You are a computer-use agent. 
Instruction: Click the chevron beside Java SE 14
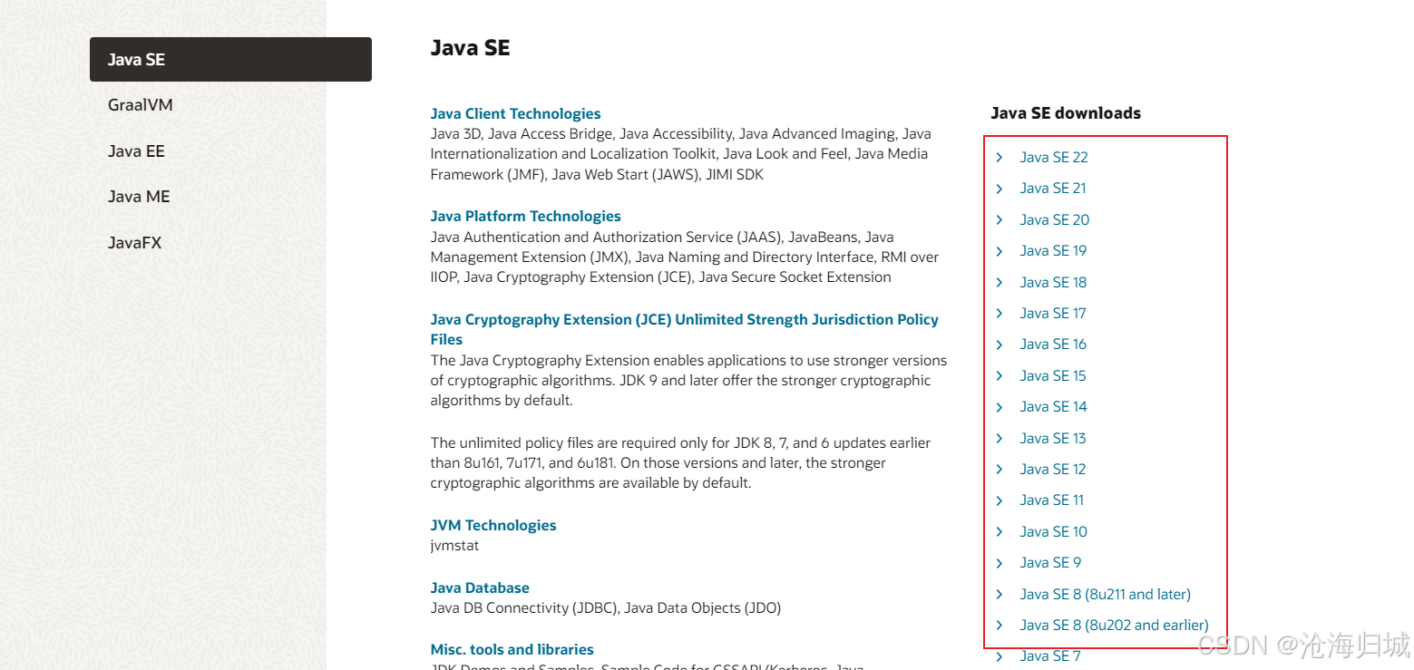[x=1000, y=406]
